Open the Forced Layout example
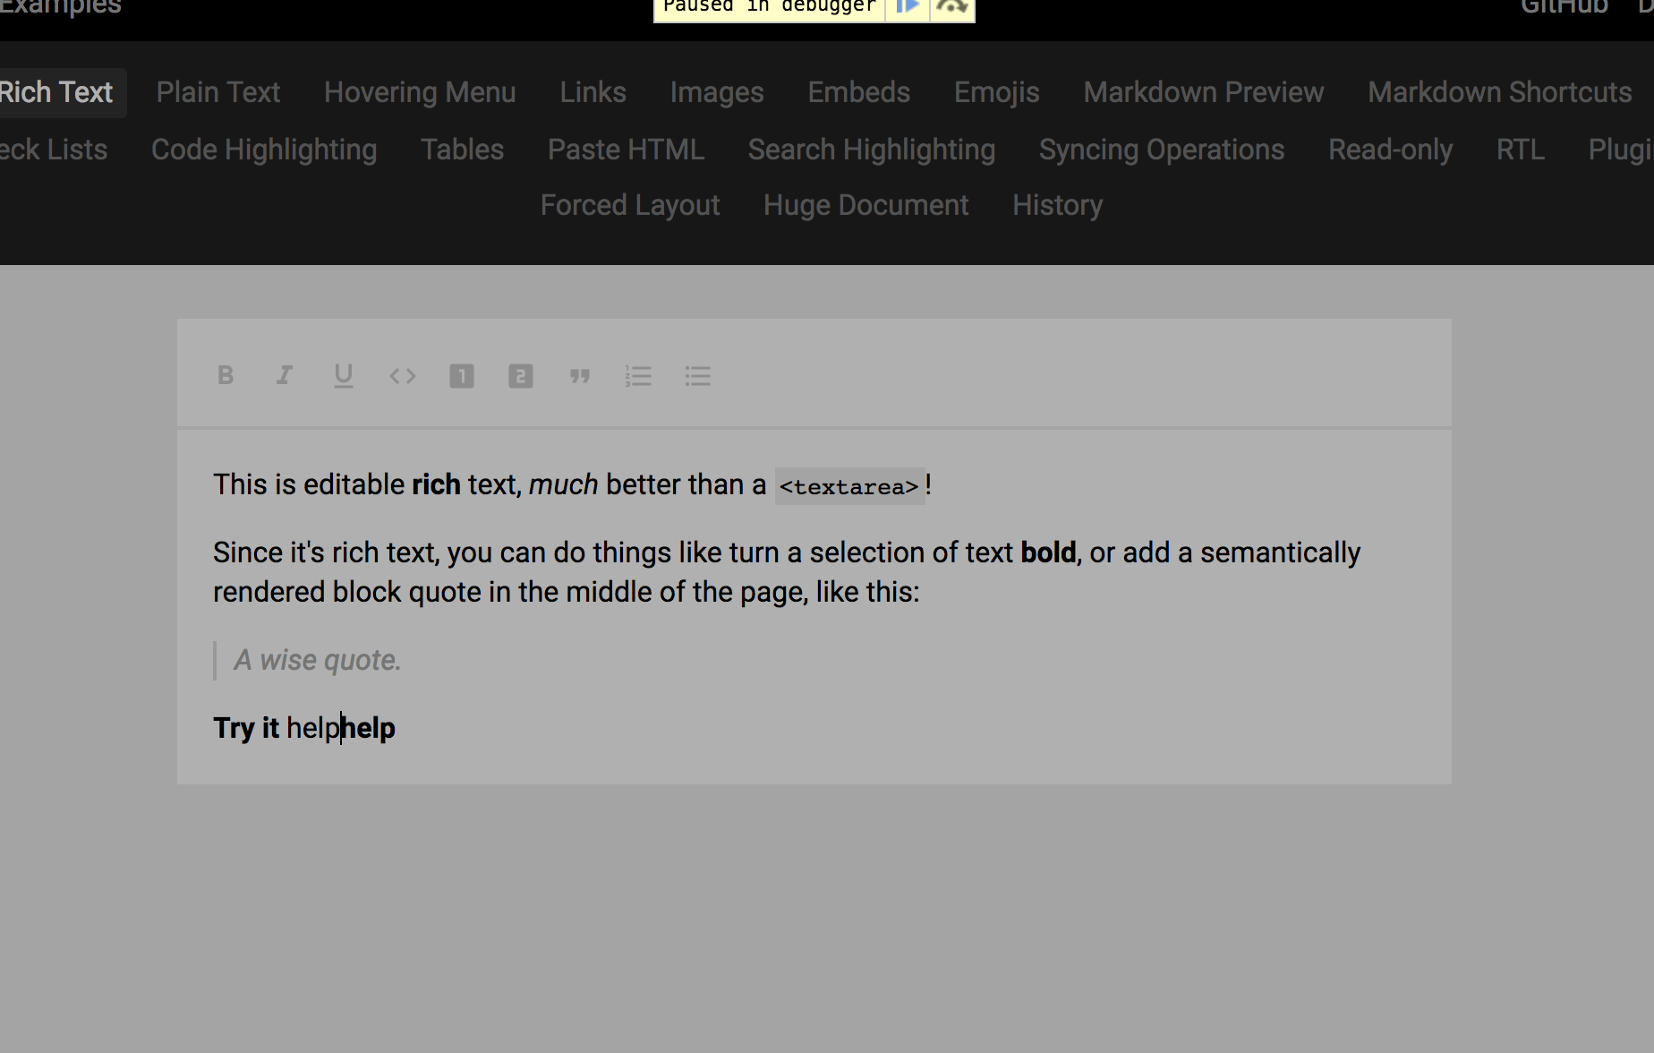This screenshot has width=1654, height=1053. [630, 205]
